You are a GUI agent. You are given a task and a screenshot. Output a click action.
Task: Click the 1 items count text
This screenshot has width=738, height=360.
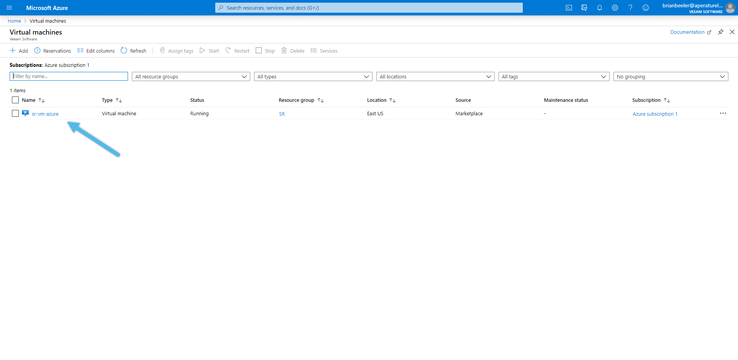tap(18, 90)
